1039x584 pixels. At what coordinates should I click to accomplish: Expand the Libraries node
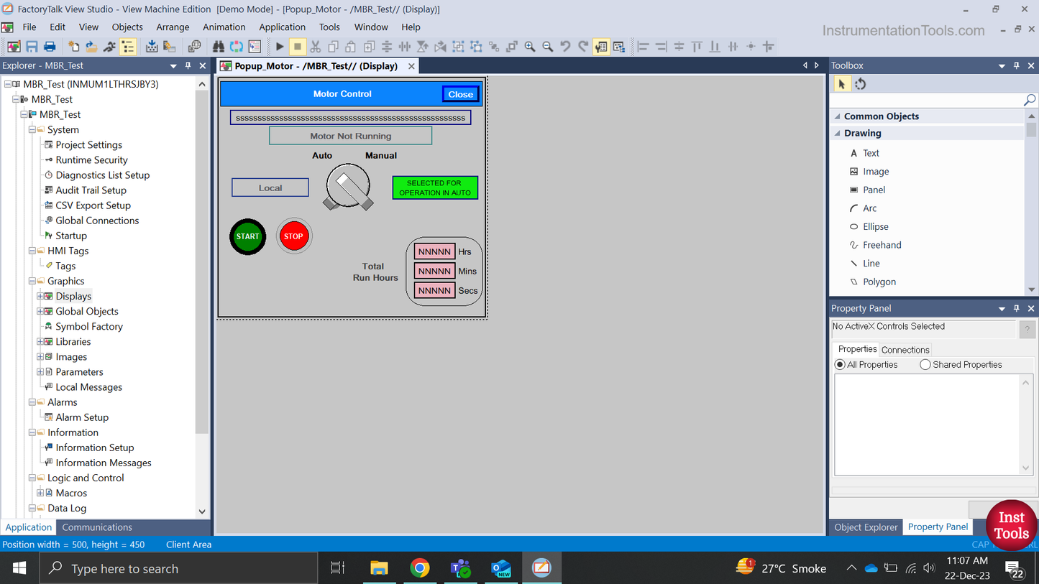[40, 341]
